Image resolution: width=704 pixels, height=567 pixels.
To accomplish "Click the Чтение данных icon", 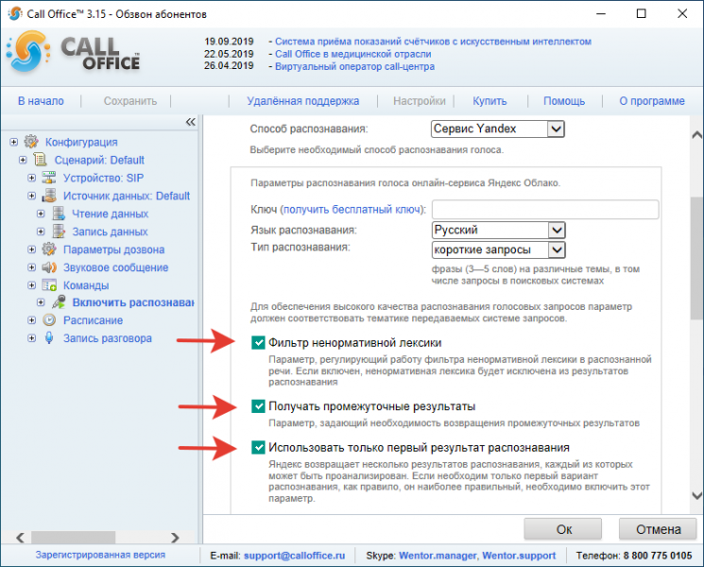I will tap(59, 214).
